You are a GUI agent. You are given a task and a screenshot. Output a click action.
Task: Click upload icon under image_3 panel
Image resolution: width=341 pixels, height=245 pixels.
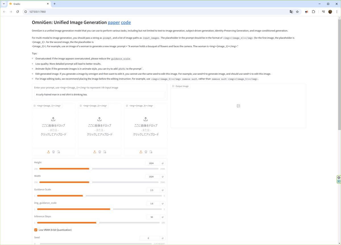[x=141, y=152]
